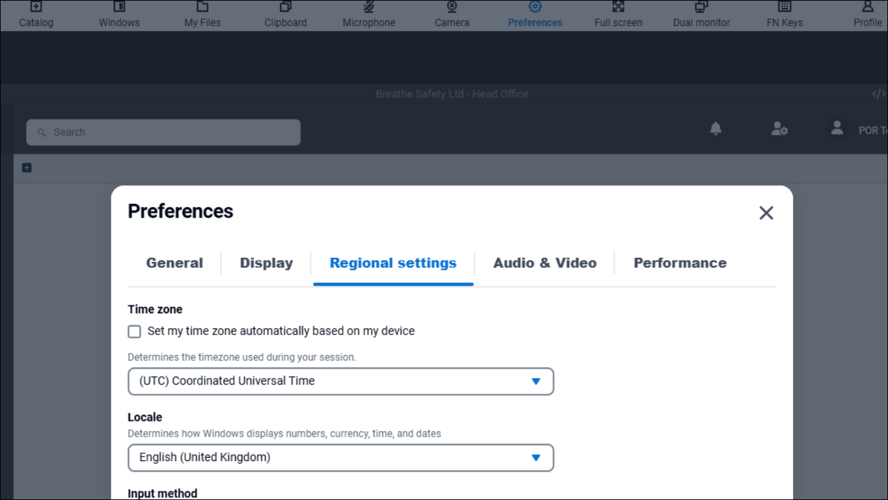Enable the Camera

tap(452, 13)
